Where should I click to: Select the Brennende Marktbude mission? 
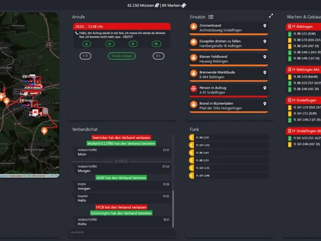tap(229, 75)
